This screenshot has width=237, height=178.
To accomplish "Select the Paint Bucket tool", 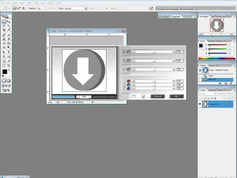I will tap(9, 43).
